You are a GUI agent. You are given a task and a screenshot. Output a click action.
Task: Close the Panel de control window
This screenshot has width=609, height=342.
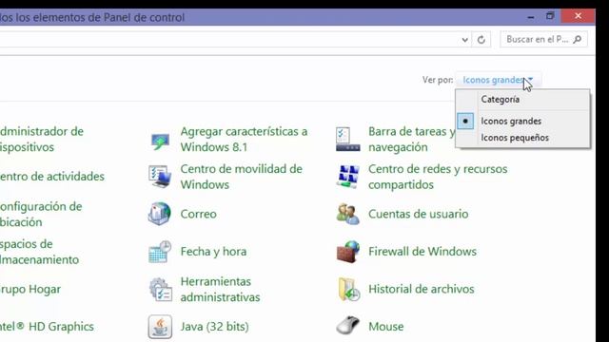tap(578, 16)
